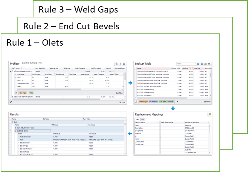Click the Field from Lookup column header
248x172 pixels.
172,123
